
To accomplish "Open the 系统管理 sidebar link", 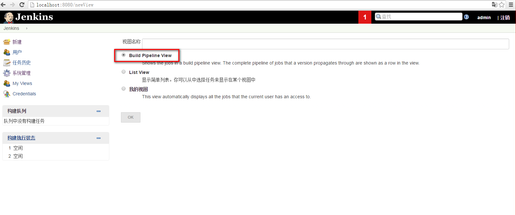I will tap(22, 73).
